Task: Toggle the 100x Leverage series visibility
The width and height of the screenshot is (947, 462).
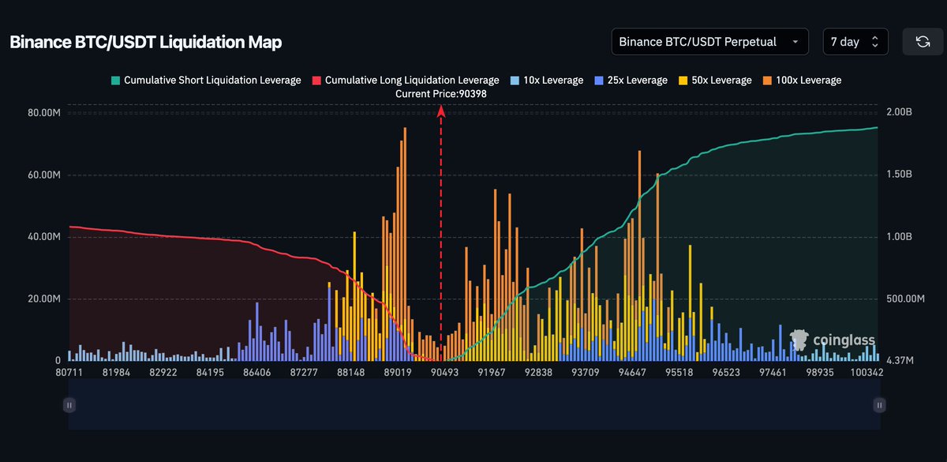Action: coord(809,80)
